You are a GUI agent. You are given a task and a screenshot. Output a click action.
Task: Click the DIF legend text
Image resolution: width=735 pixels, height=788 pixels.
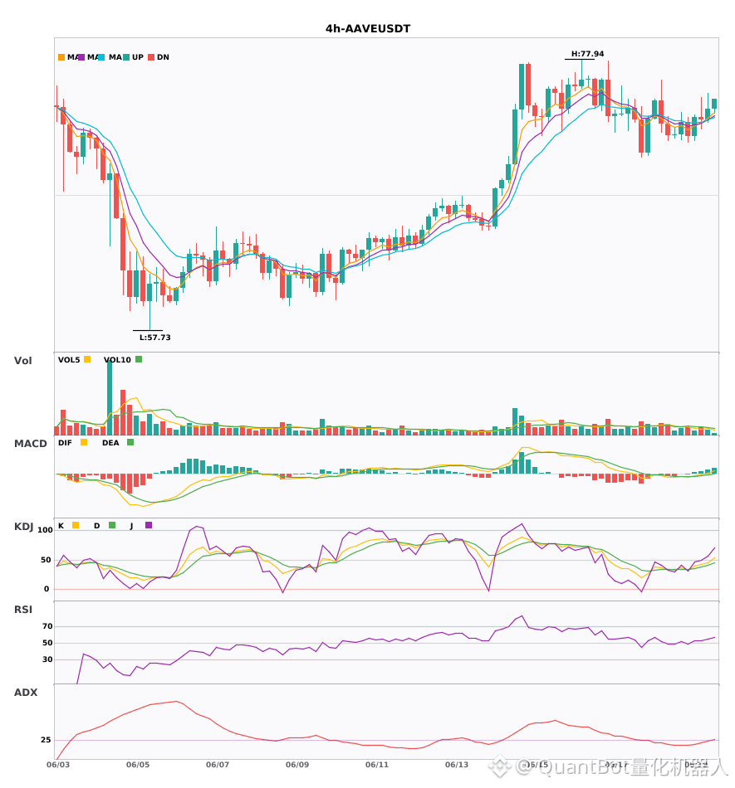[65, 443]
